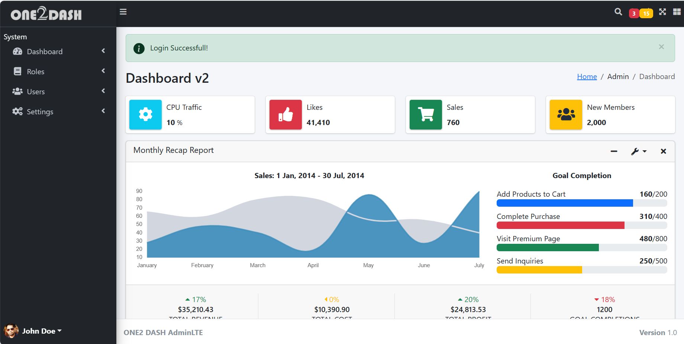
Task: Follow the Home breadcrumb link
Action: [x=587, y=76]
